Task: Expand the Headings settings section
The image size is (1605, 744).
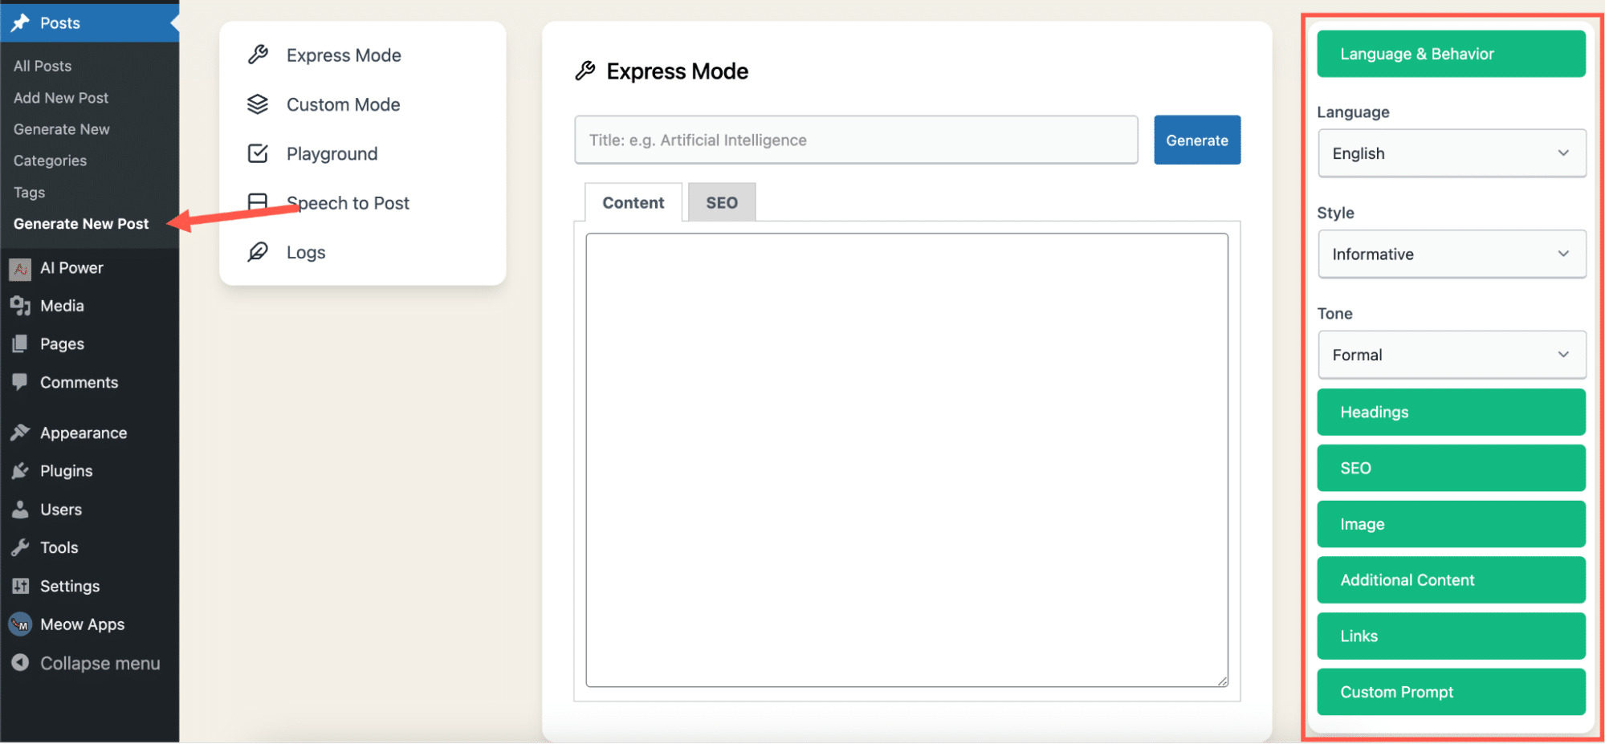Action: [x=1451, y=413]
